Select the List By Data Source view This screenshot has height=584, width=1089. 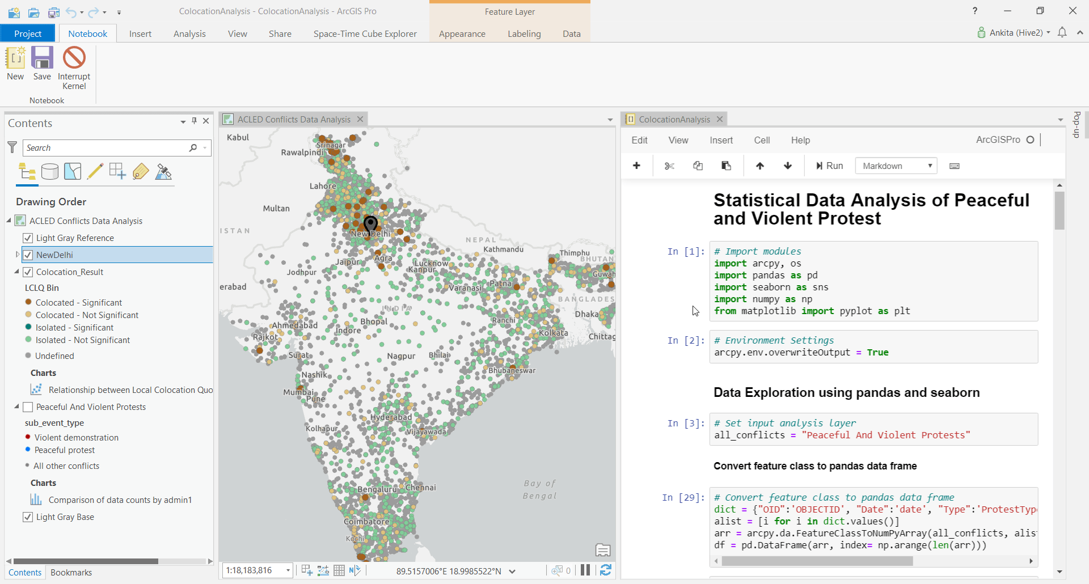(x=50, y=171)
